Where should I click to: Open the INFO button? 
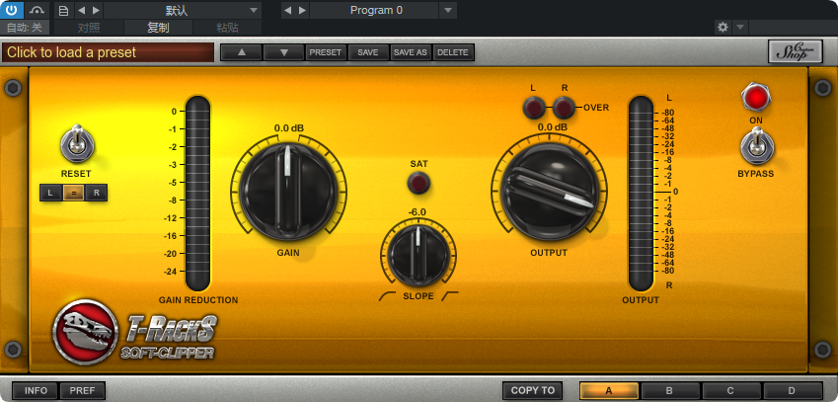[x=36, y=391]
